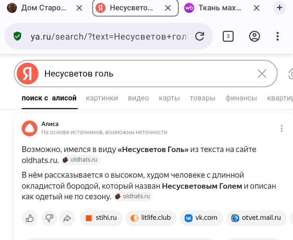Open the browser three-dot menu
This screenshot has height=240, width=293.
pos(278,36)
